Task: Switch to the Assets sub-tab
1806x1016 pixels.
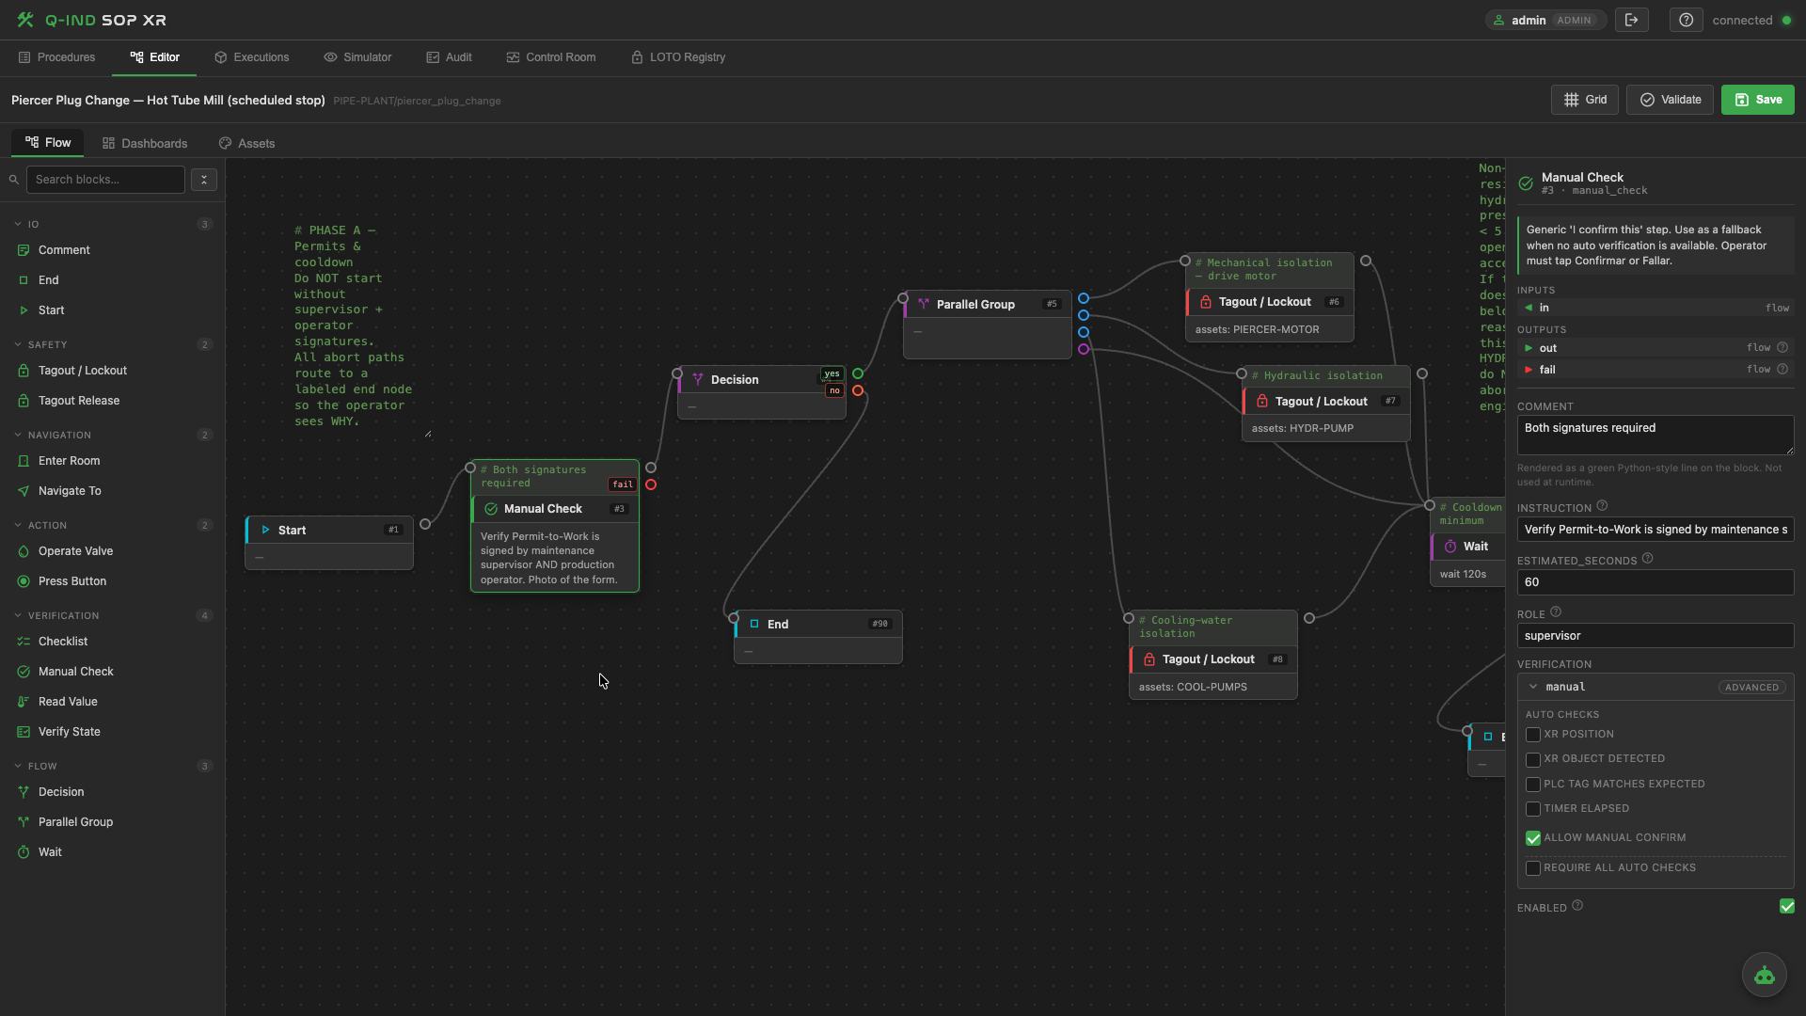Action: click(246, 144)
